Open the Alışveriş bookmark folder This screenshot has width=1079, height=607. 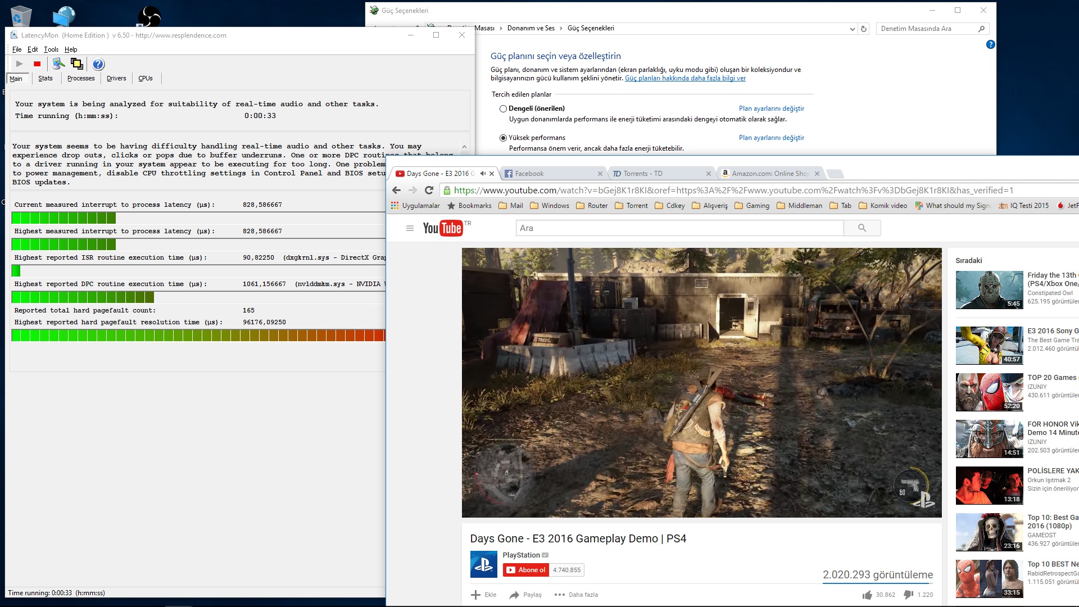[710, 206]
